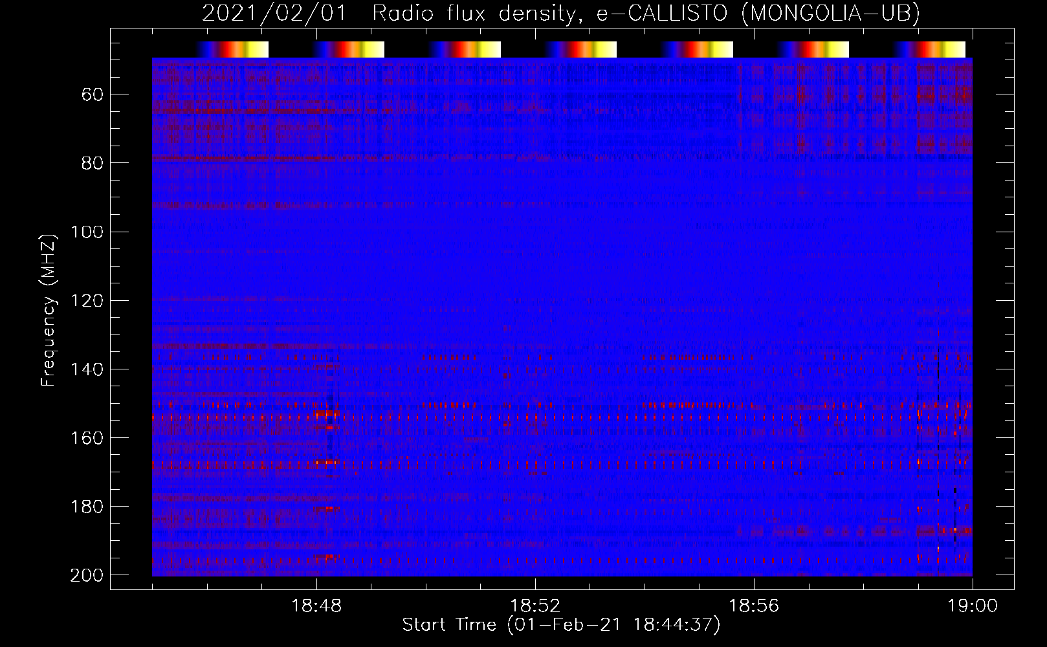Viewport: 1047px width, 647px height.
Task: Click the 180 MHz frequency tick label
Action: (87, 507)
